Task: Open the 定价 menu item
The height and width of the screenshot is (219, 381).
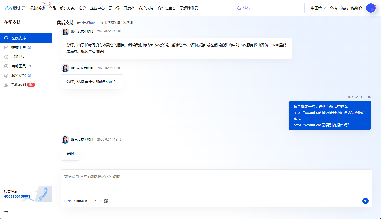Action: click(82, 8)
